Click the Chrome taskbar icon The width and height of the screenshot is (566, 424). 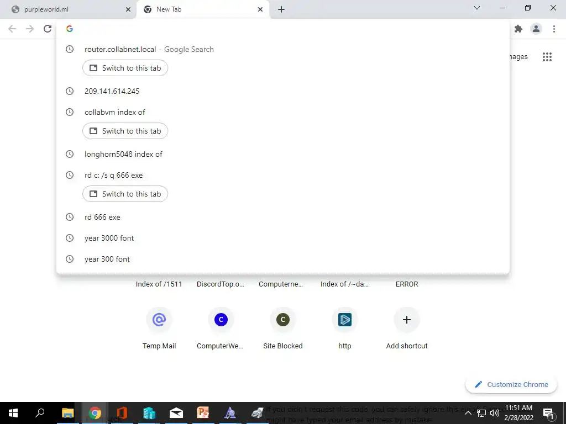point(95,413)
